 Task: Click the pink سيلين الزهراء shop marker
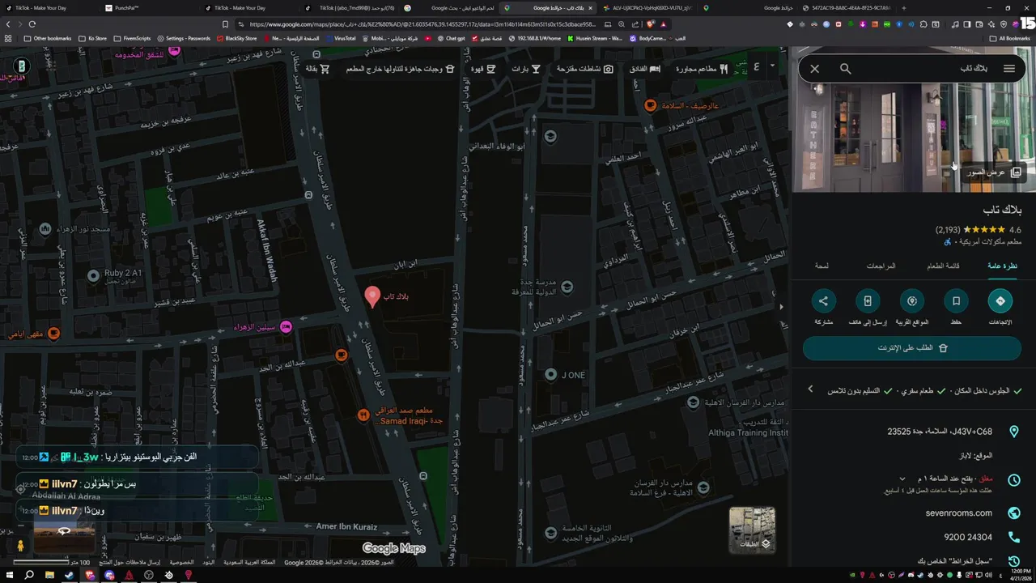(286, 327)
